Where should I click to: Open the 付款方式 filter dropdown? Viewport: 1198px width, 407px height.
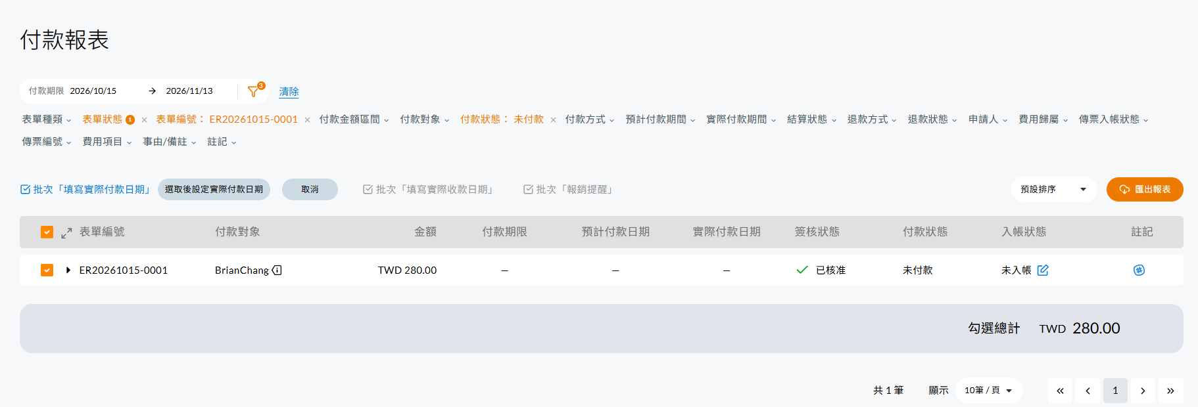tap(590, 119)
